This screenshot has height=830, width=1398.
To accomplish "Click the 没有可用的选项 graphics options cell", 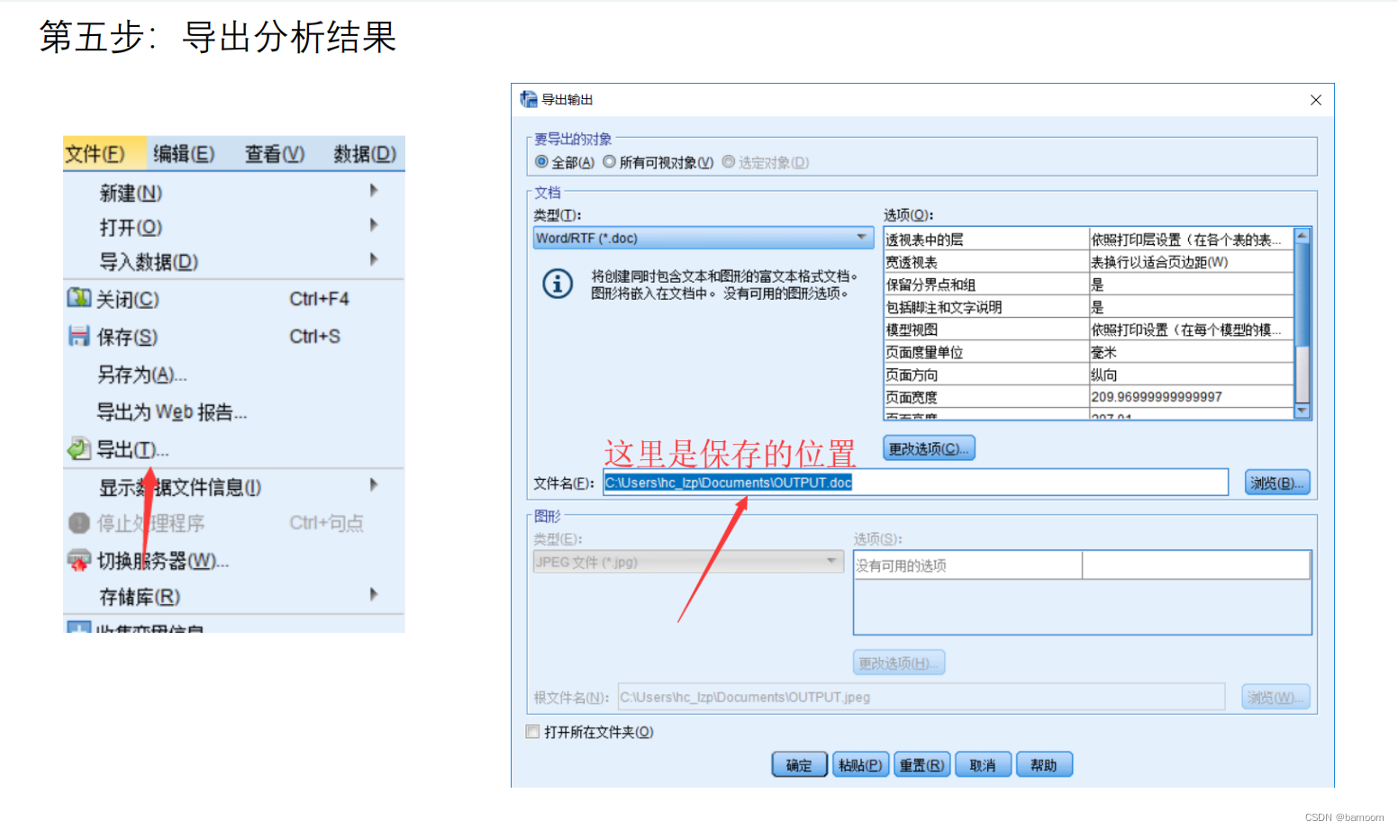I will click(967, 565).
